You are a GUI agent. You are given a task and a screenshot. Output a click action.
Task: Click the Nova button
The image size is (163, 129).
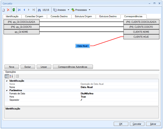12,67
